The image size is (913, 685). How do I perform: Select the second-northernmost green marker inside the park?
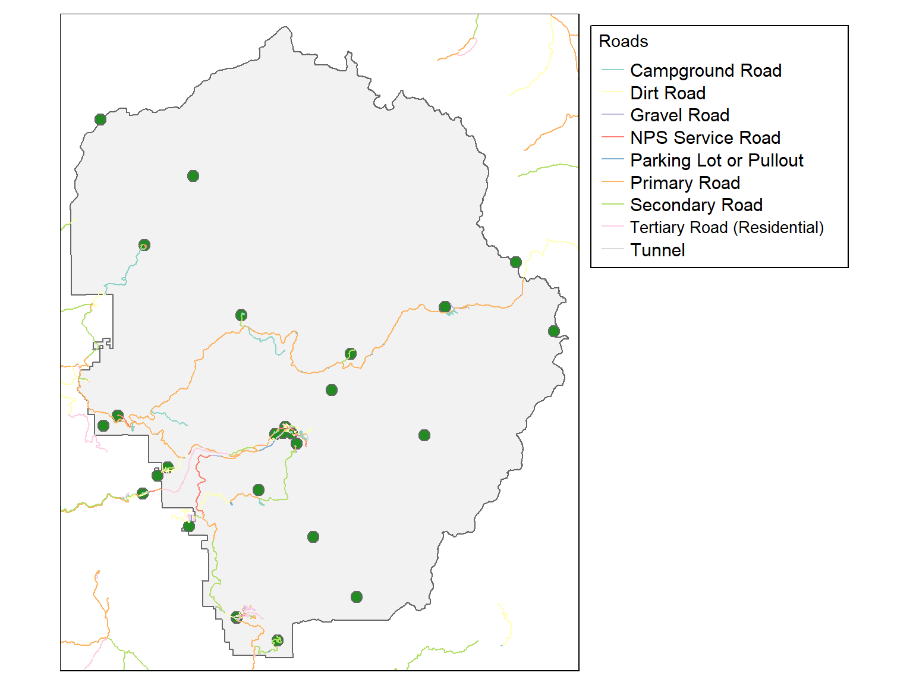pyautogui.click(x=193, y=176)
